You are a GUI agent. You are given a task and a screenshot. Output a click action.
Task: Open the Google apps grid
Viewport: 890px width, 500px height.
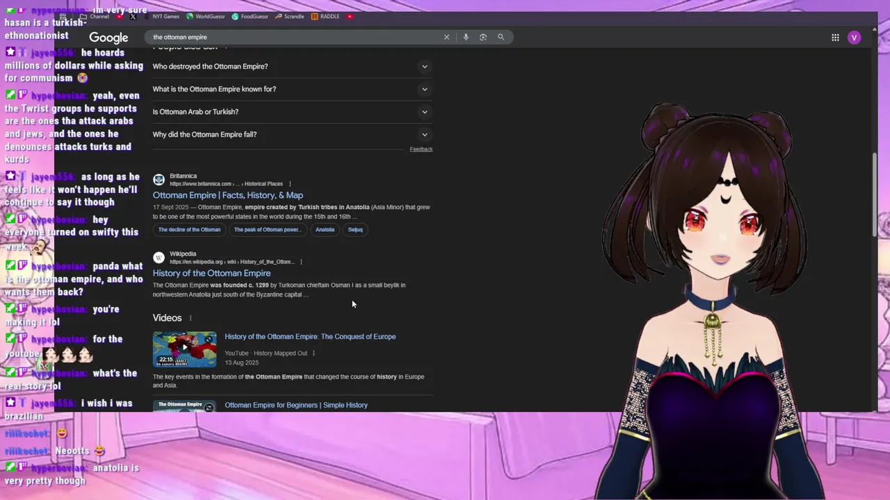(835, 37)
